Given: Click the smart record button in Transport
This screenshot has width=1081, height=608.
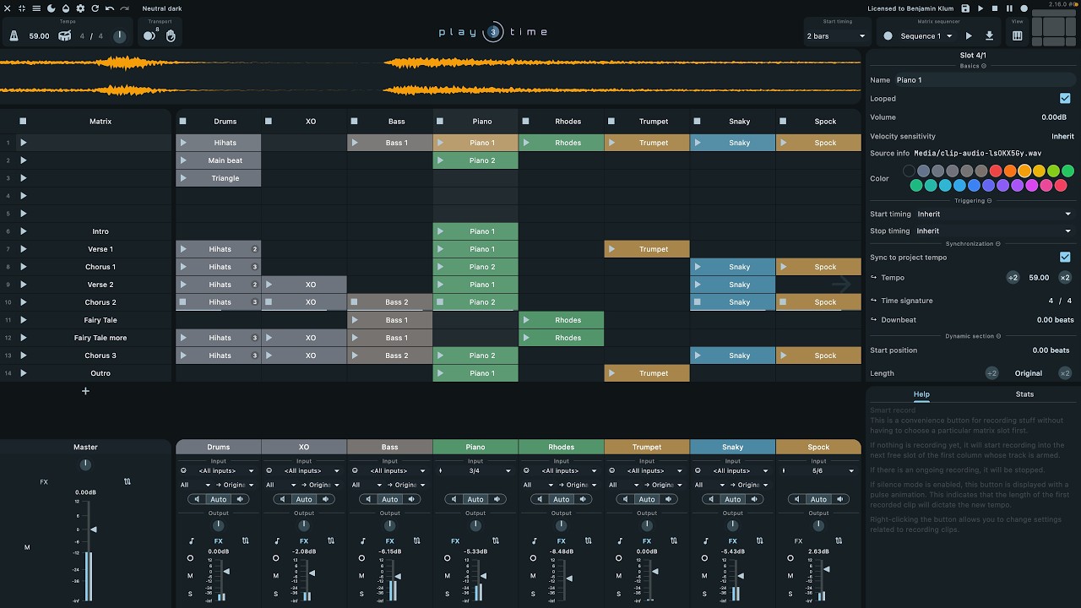Looking at the screenshot, I should (x=149, y=35).
